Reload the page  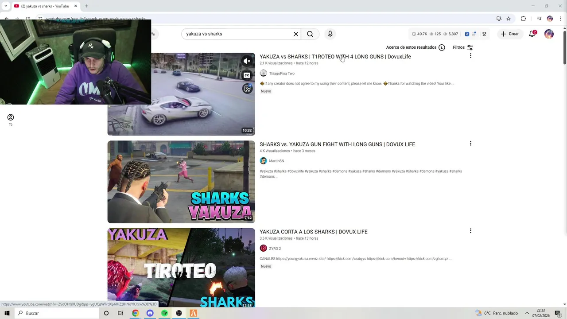click(28, 19)
